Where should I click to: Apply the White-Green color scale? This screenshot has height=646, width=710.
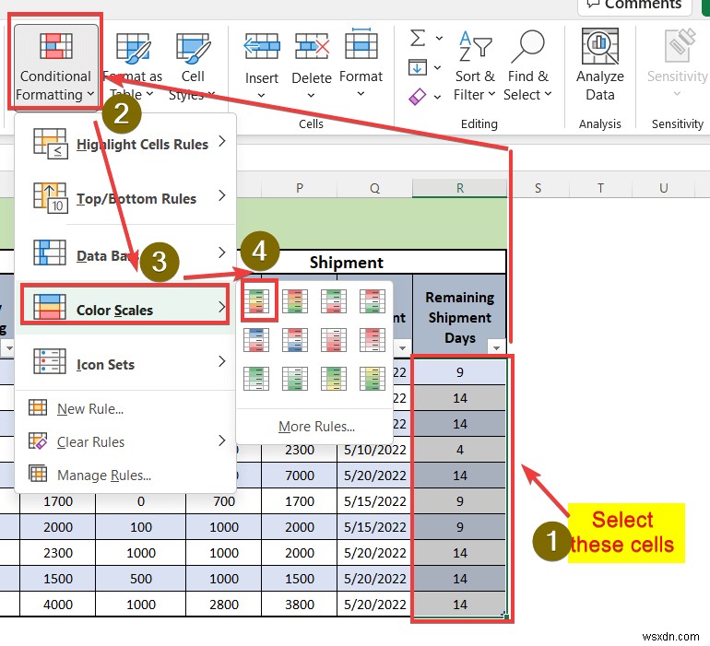(x=295, y=379)
